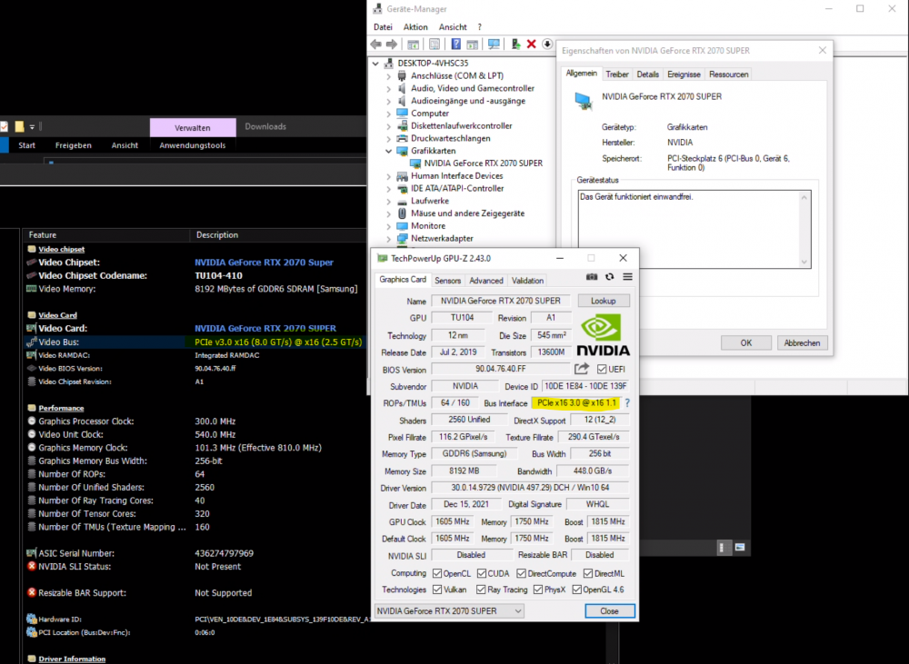This screenshot has height=664, width=909.
Task: Click Device Manager help icon in toolbar
Action: click(455, 44)
